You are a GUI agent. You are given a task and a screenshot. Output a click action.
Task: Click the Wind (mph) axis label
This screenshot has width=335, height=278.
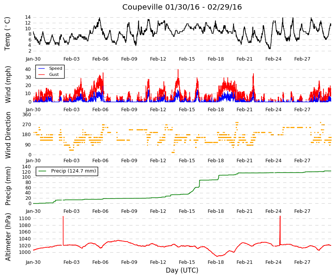[x=8, y=84]
